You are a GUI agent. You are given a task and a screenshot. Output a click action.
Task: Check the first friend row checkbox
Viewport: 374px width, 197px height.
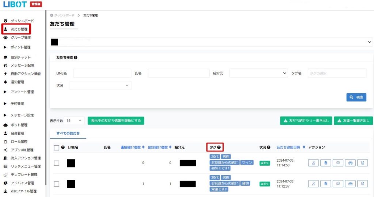(56, 163)
